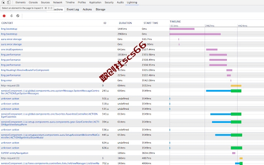Toggle the device toolbar icon

(9, 2)
